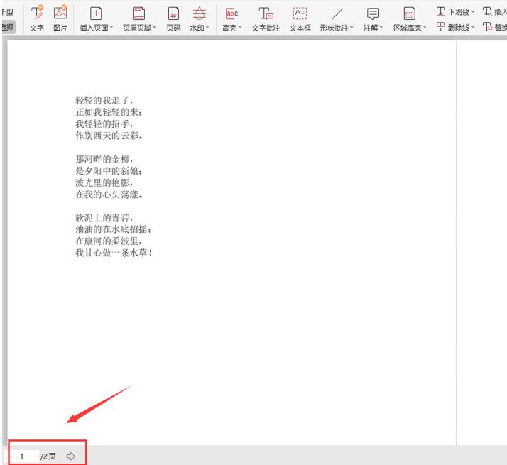Select the 文字批注 text annotation tool

[266, 18]
